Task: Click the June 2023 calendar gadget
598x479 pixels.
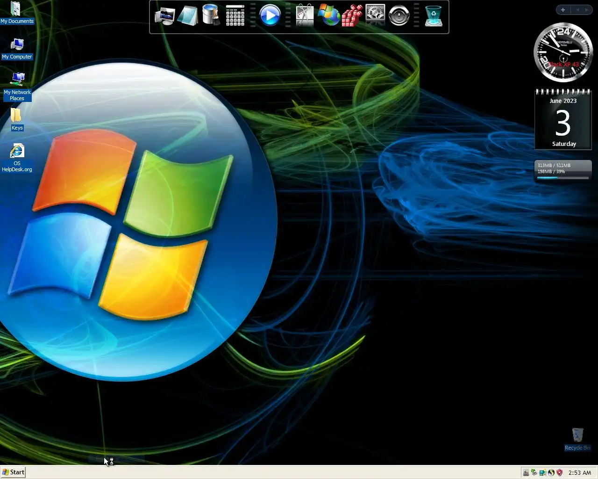Action: point(563,119)
